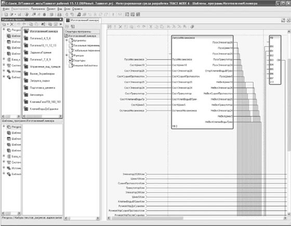Click the ПускМеханизмов argument label left of block
291x226 pixels.
coord(134,60)
